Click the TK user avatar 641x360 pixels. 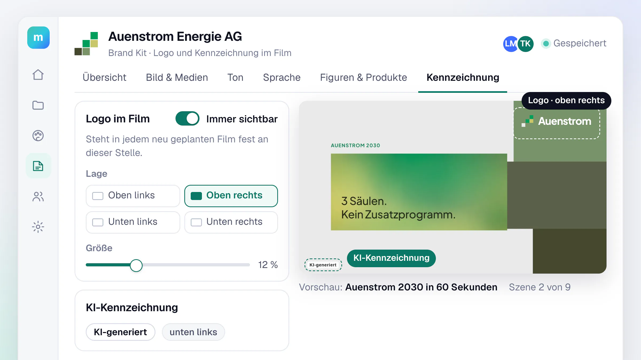(x=525, y=44)
